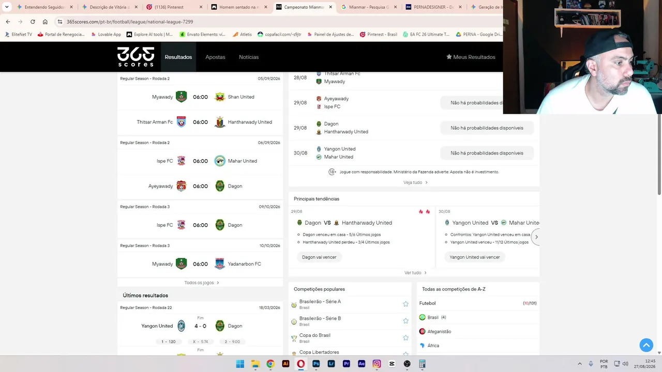Open the Yangon United 4 - 0 Dagon result
662x372 pixels.
pos(200,326)
